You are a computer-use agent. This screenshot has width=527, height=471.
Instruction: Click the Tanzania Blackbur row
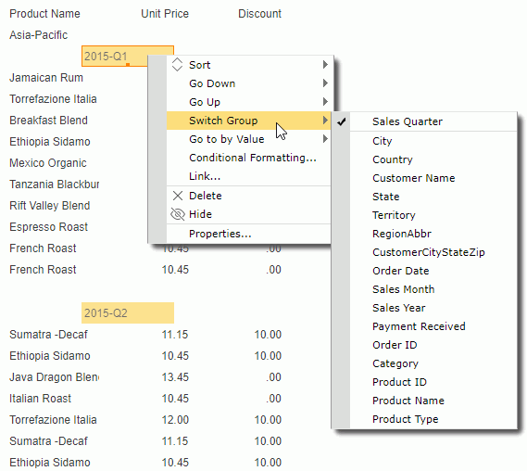(54, 185)
